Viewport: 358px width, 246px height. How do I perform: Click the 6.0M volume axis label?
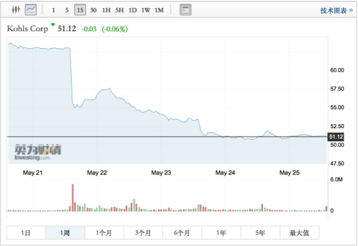[337, 180]
